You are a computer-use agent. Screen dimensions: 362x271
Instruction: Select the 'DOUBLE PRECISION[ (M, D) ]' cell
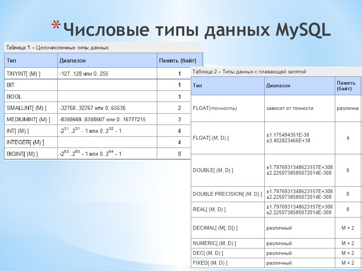pos(227,194)
